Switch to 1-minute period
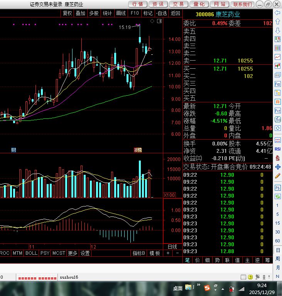The width and height of the screenshot is (282, 296). 277,205
